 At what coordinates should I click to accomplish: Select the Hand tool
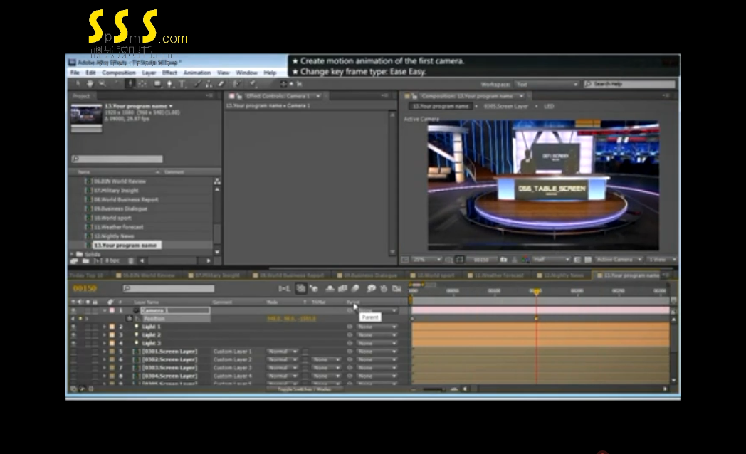coord(90,84)
